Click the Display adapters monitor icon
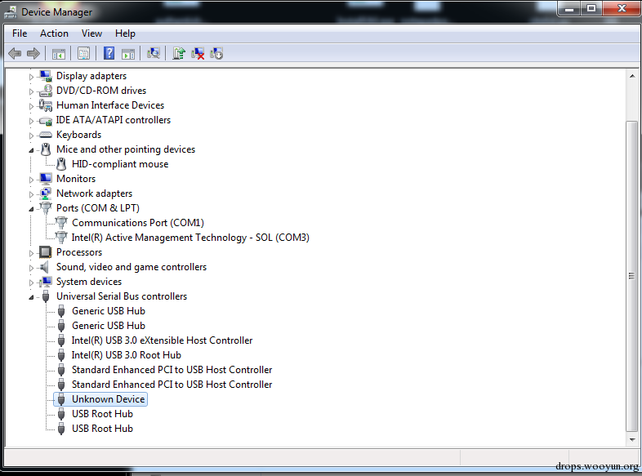The width and height of the screenshot is (642, 476). (46, 76)
